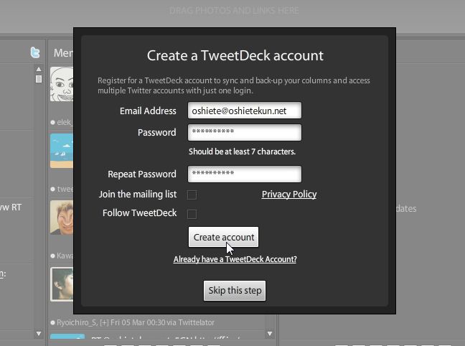
Task: Click scroll down arrow of Mentions column
Action: (270, 334)
